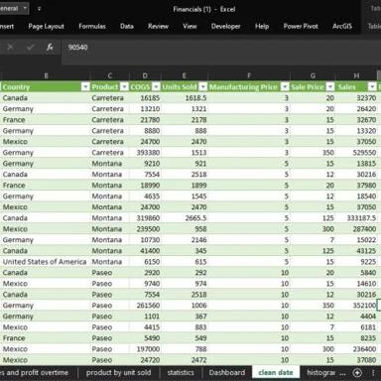381x381 pixels.
Task: Click the Sales cell 9225
Action: 356,262
